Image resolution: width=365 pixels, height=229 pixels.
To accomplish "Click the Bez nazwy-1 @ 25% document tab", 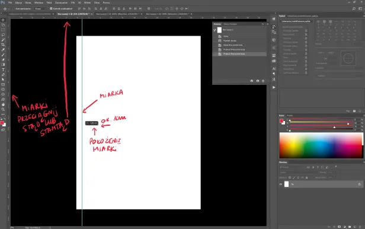I will point(73,14).
